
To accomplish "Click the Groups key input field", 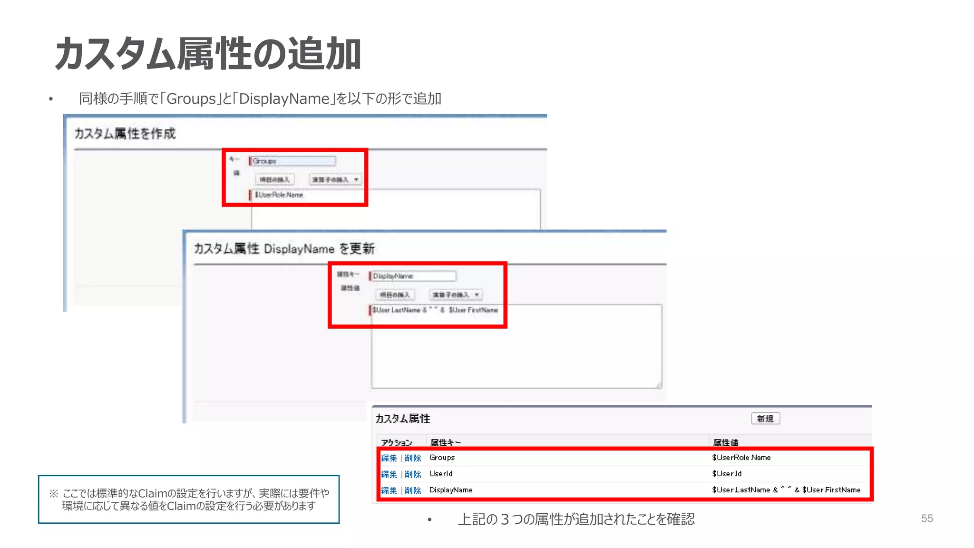I will click(x=292, y=161).
